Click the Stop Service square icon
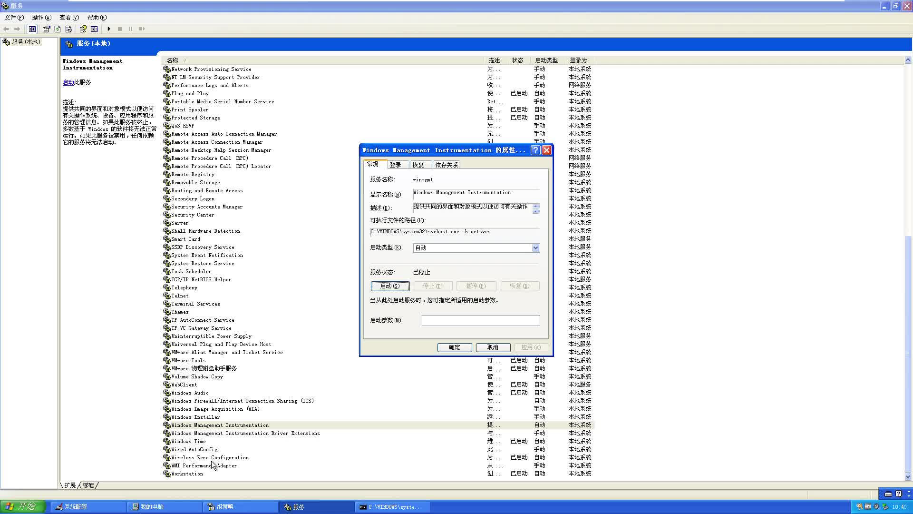Viewport: 913px width, 514px height. [x=119, y=29]
